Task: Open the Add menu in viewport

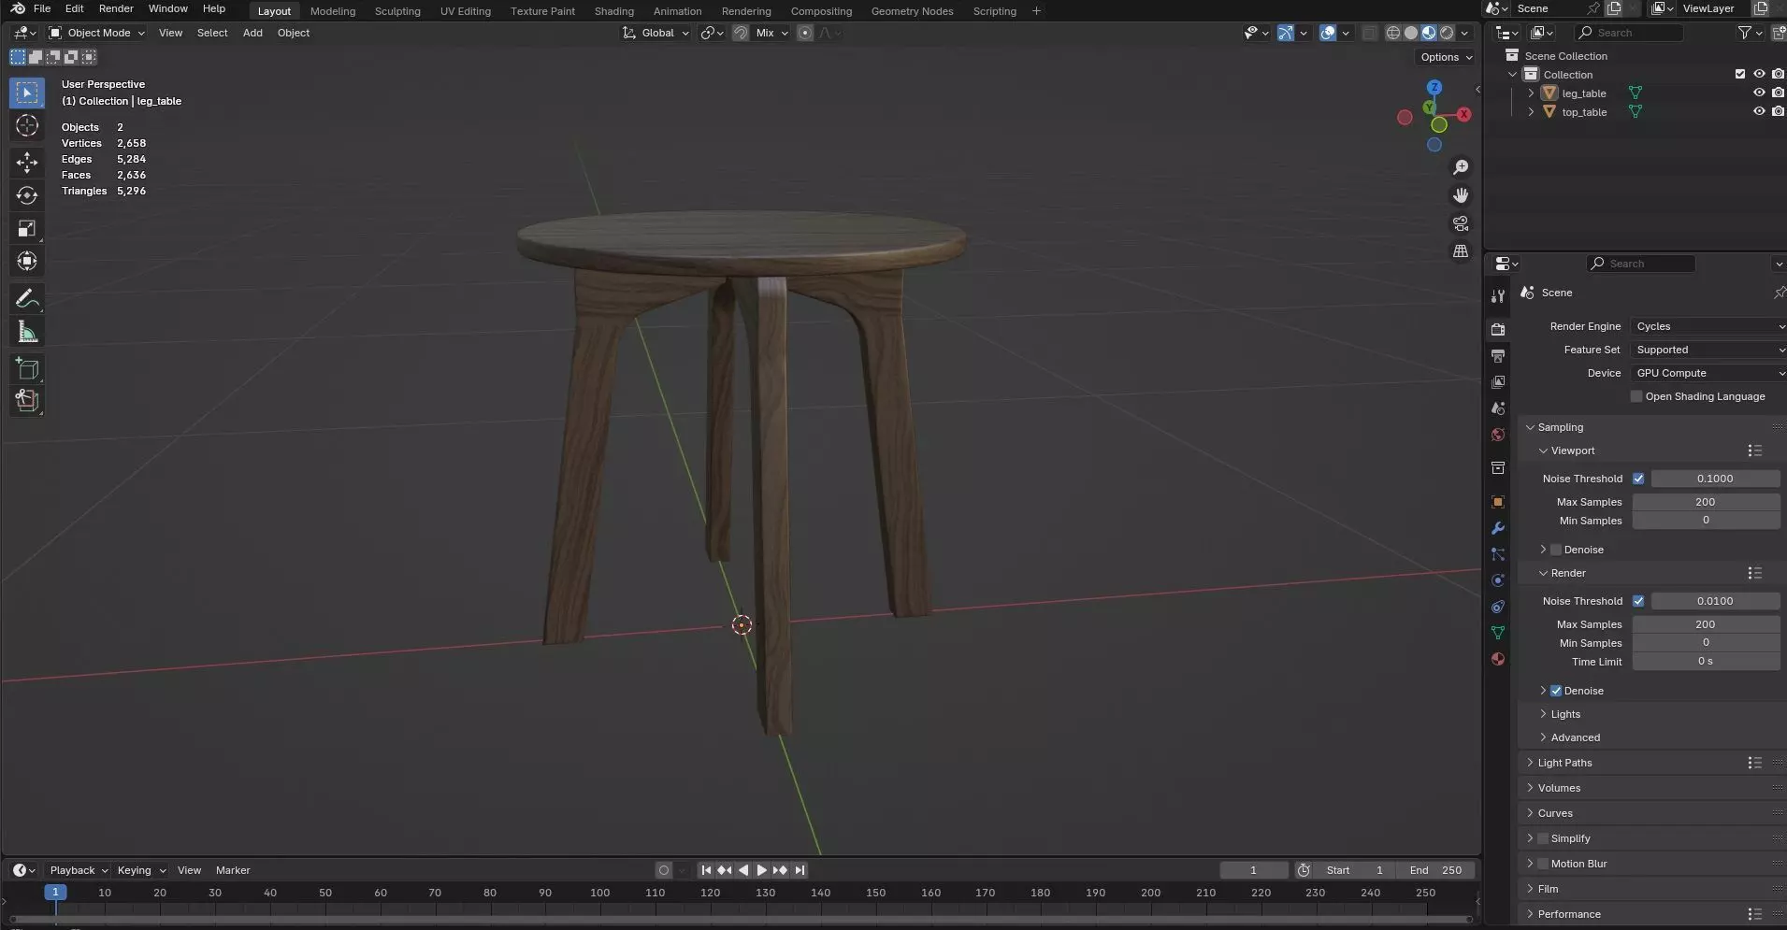Action: coord(252,33)
